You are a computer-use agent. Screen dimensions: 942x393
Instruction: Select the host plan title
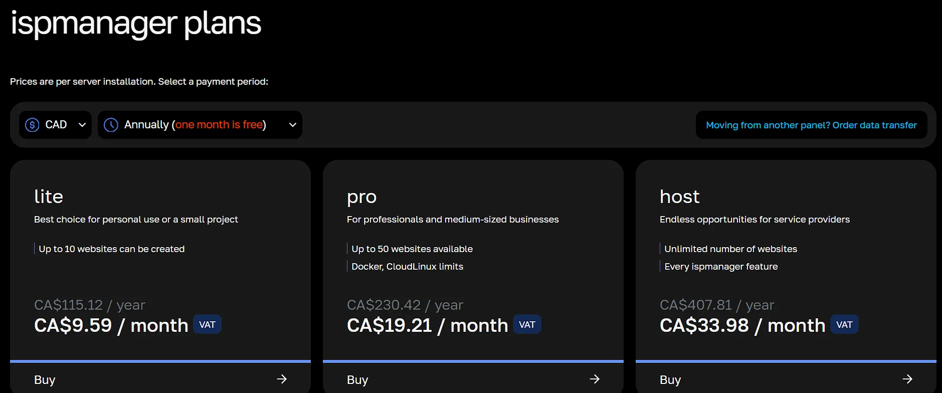(679, 197)
